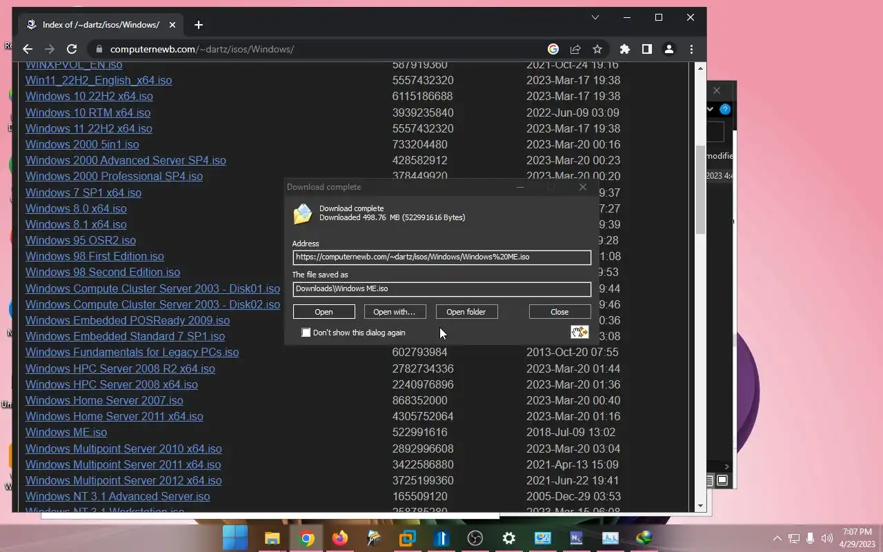883x552 pixels.
Task: Click Open folder button
Action: pos(466,312)
